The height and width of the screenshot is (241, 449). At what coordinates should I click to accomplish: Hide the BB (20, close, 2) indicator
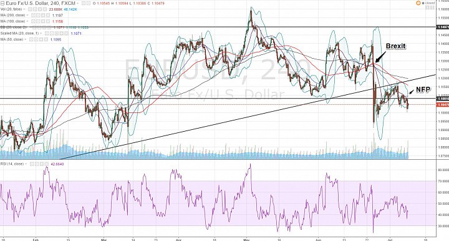(34, 27)
